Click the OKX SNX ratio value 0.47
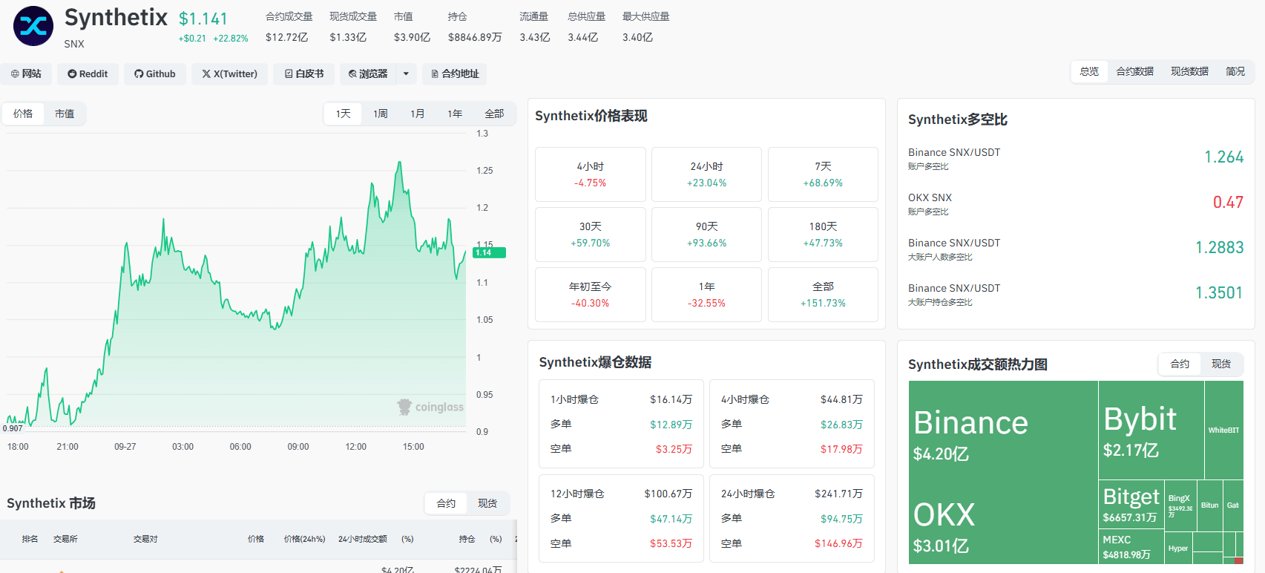The height and width of the screenshot is (573, 1265). pyautogui.click(x=1228, y=202)
